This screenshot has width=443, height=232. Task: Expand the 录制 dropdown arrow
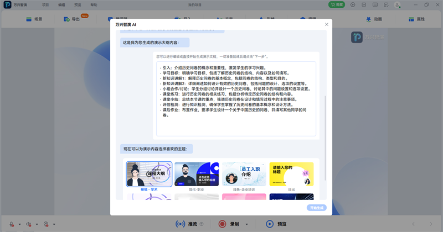pyautogui.click(x=245, y=224)
